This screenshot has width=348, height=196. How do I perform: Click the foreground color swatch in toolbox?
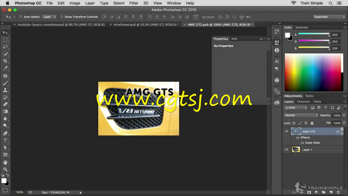[x=3, y=181]
